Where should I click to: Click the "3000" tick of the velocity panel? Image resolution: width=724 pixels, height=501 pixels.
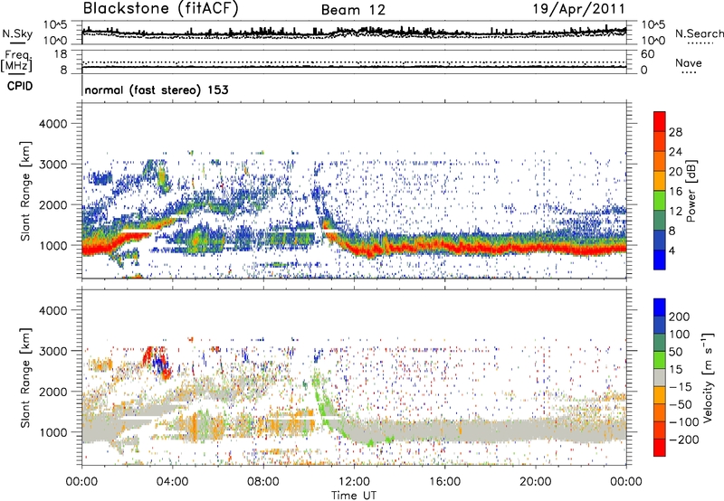pyautogui.click(x=53, y=351)
